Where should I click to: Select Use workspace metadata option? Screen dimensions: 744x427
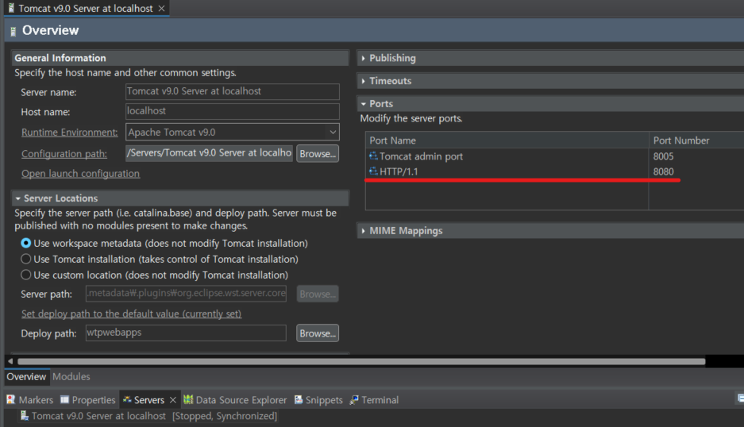(25, 243)
